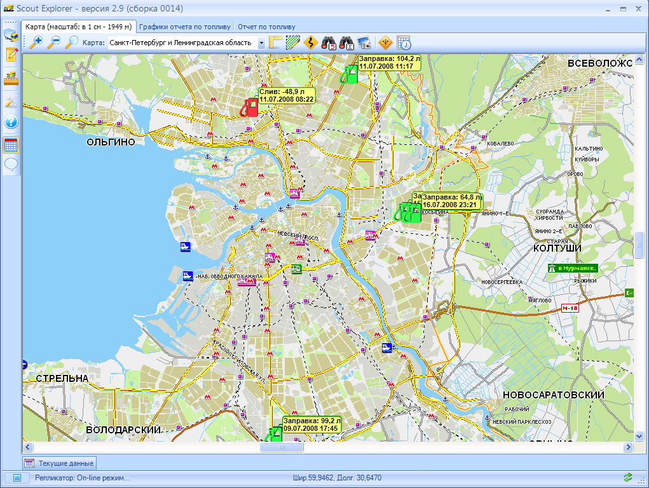The image size is (649, 488).
Task: Open the calendar with clock icon
Action: tap(404, 42)
